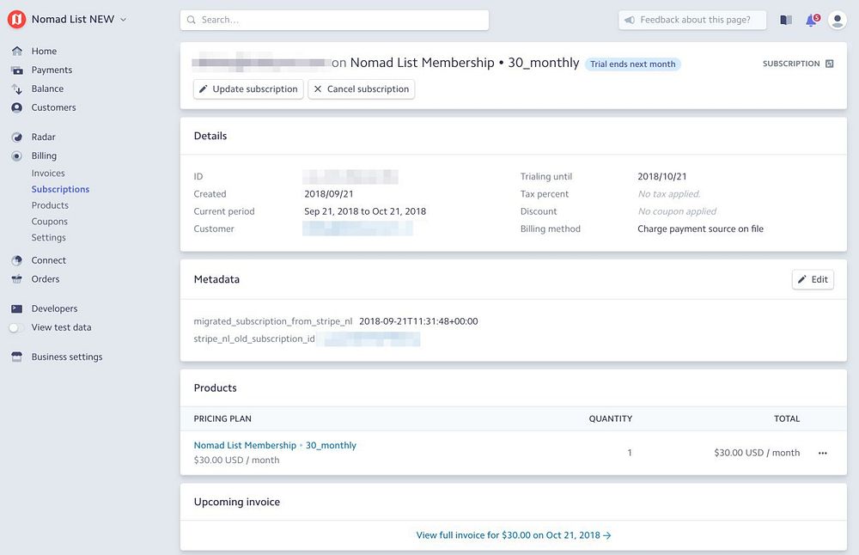Click the Search input field
The width and height of the screenshot is (859, 555).
point(335,20)
